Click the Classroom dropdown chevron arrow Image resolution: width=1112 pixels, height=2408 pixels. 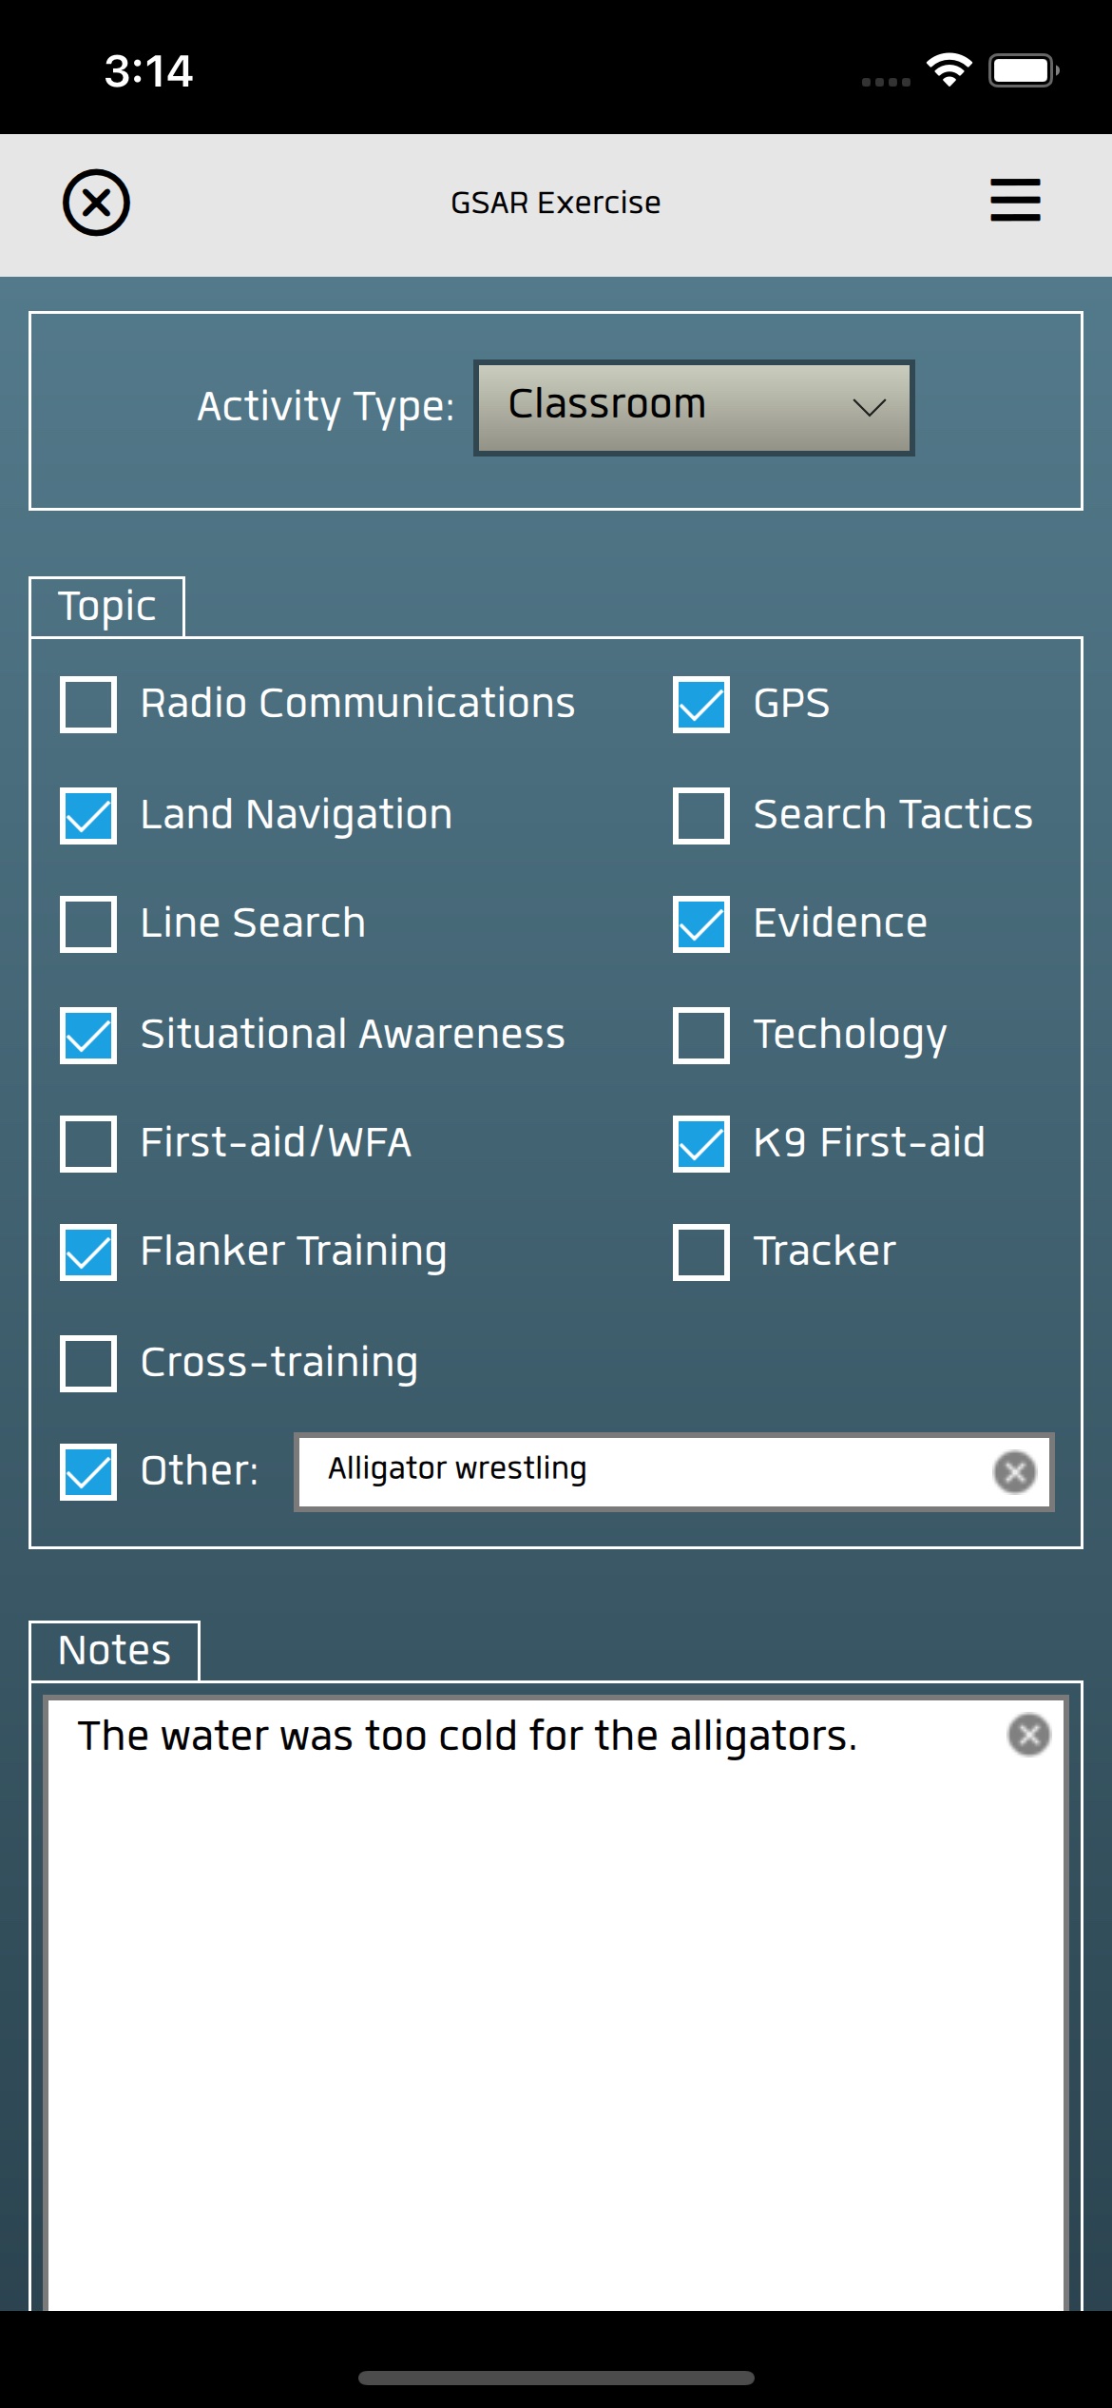(x=869, y=408)
